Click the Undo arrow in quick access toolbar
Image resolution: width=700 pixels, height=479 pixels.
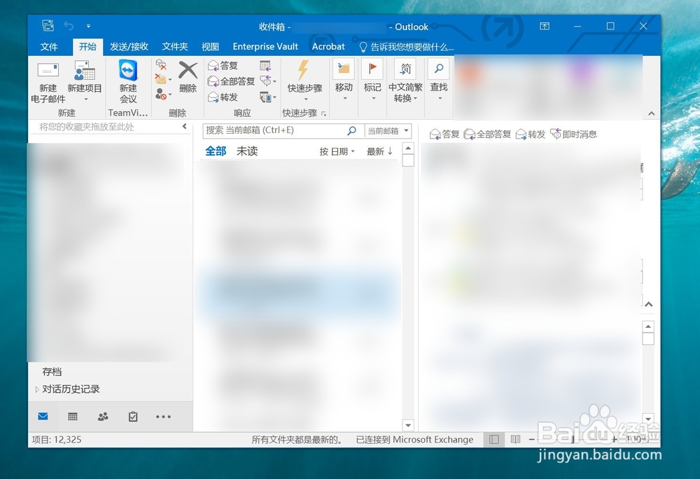(69, 26)
